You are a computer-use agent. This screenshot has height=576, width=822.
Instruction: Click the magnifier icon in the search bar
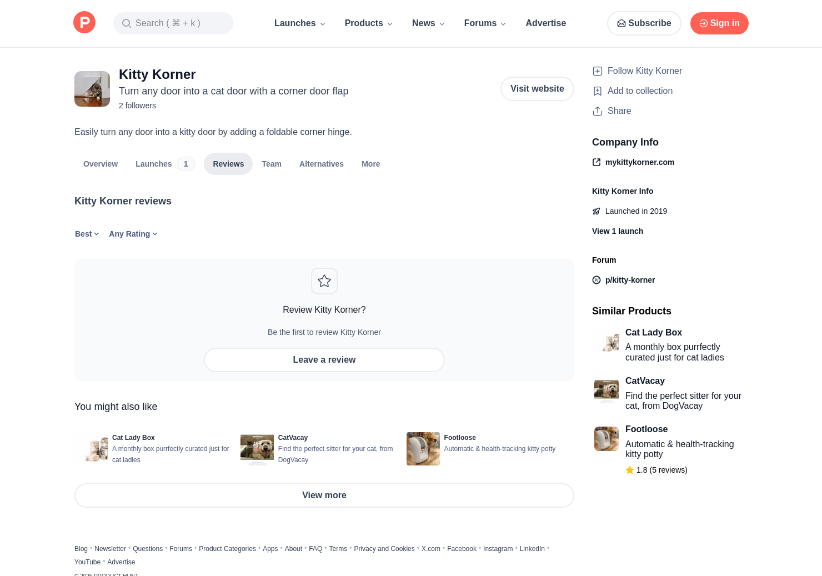[127, 23]
